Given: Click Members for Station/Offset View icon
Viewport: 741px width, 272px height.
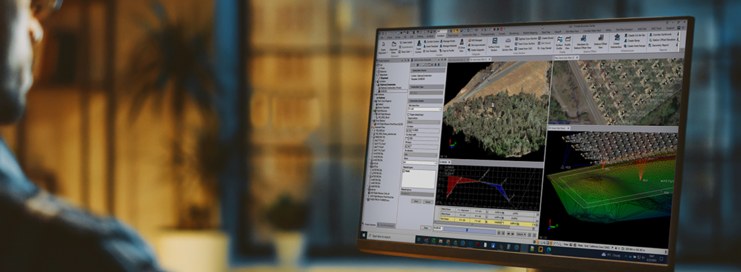Looking at the screenshot, I should (583, 42).
